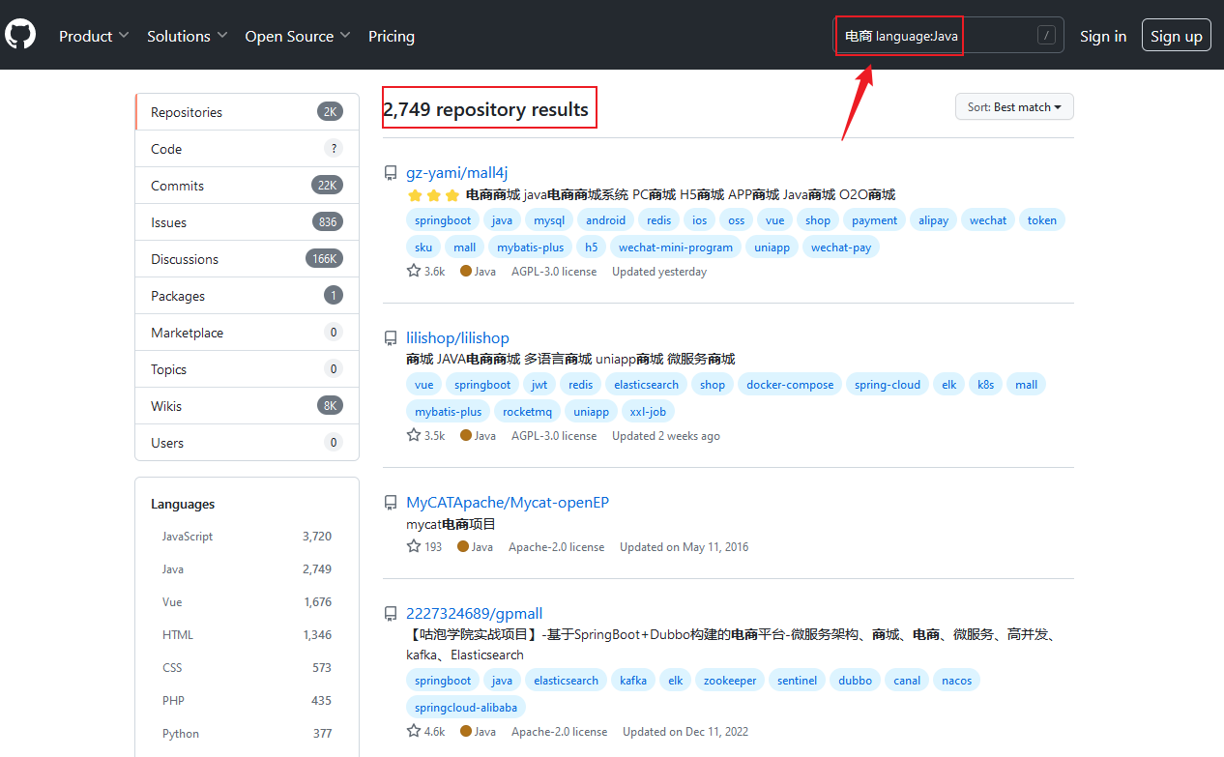This screenshot has height=757, width=1224.
Task: Open Sort: Best match dropdown
Action: coord(1014,107)
